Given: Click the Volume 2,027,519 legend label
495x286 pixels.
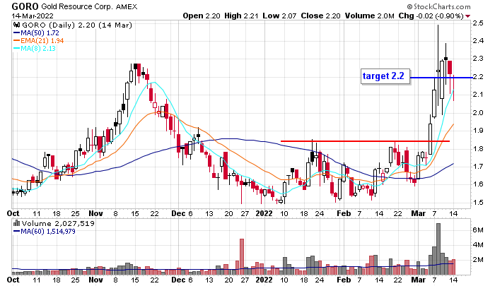Looking at the screenshot, I should pos(58,224).
